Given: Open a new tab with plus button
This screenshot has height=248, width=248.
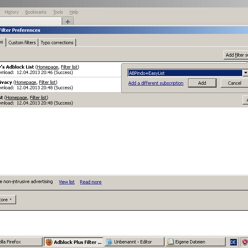Looking at the screenshot, I should tap(68, 21).
